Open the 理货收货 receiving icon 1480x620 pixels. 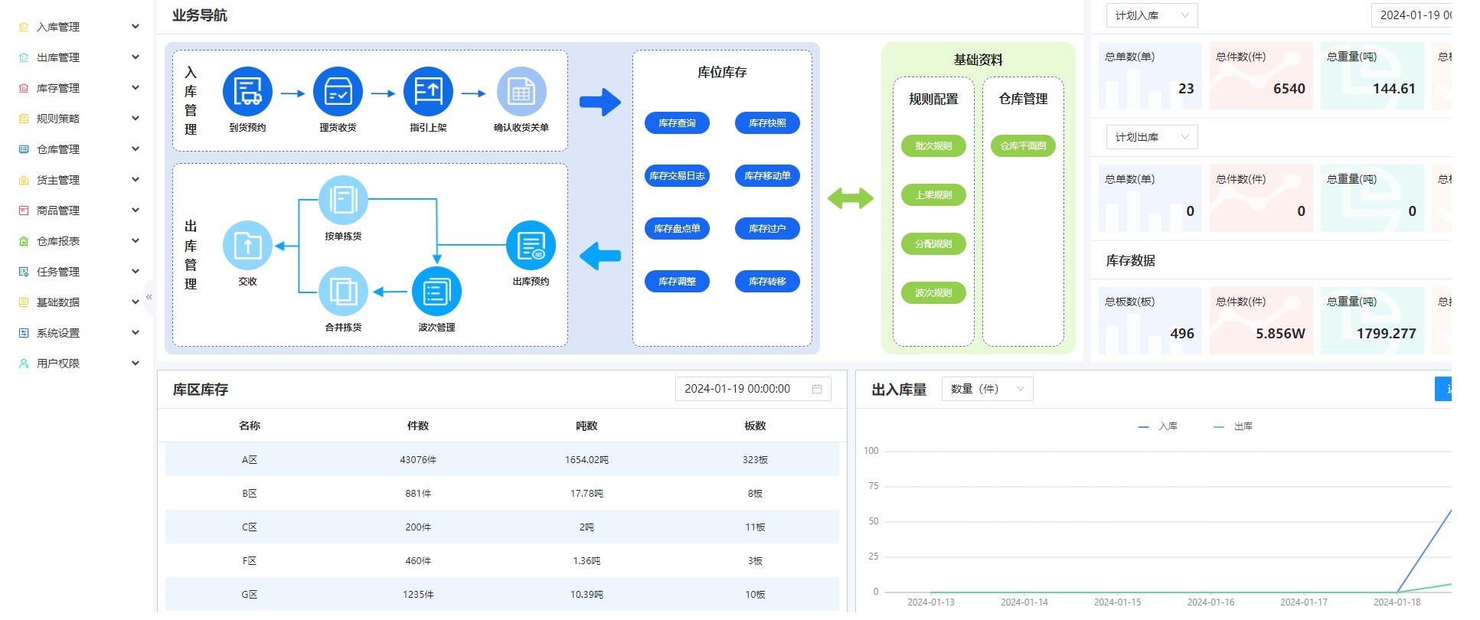pos(338,92)
